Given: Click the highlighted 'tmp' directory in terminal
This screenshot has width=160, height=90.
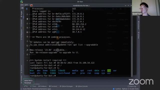Looking at the screenshot, I should pyautogui.click(x=109, y=70).
